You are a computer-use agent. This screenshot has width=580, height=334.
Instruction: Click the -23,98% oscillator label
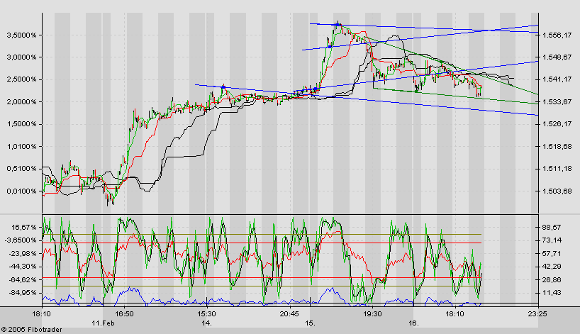(24, 253)
